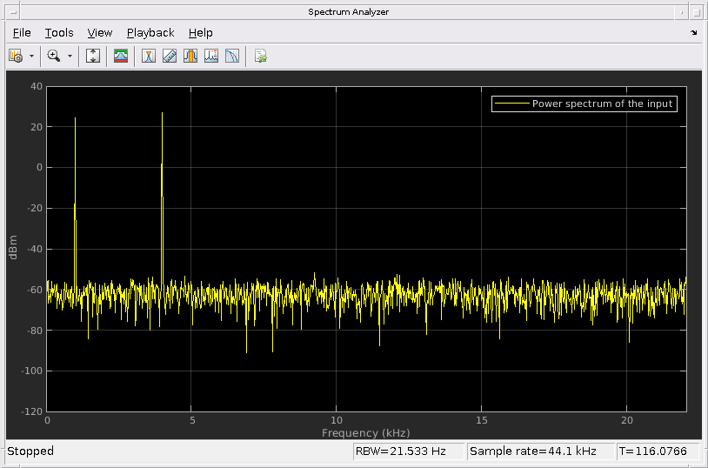Select the Zoom magnifier tool

[54, 56]
